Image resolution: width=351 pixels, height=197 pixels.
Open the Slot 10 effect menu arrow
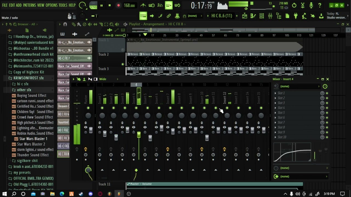pos(275,137)
